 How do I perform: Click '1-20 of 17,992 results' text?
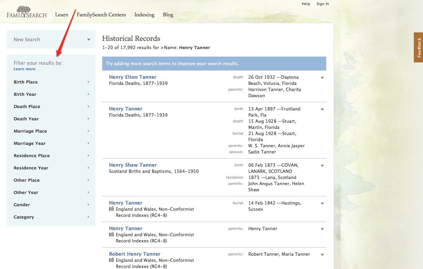(131, 47)
